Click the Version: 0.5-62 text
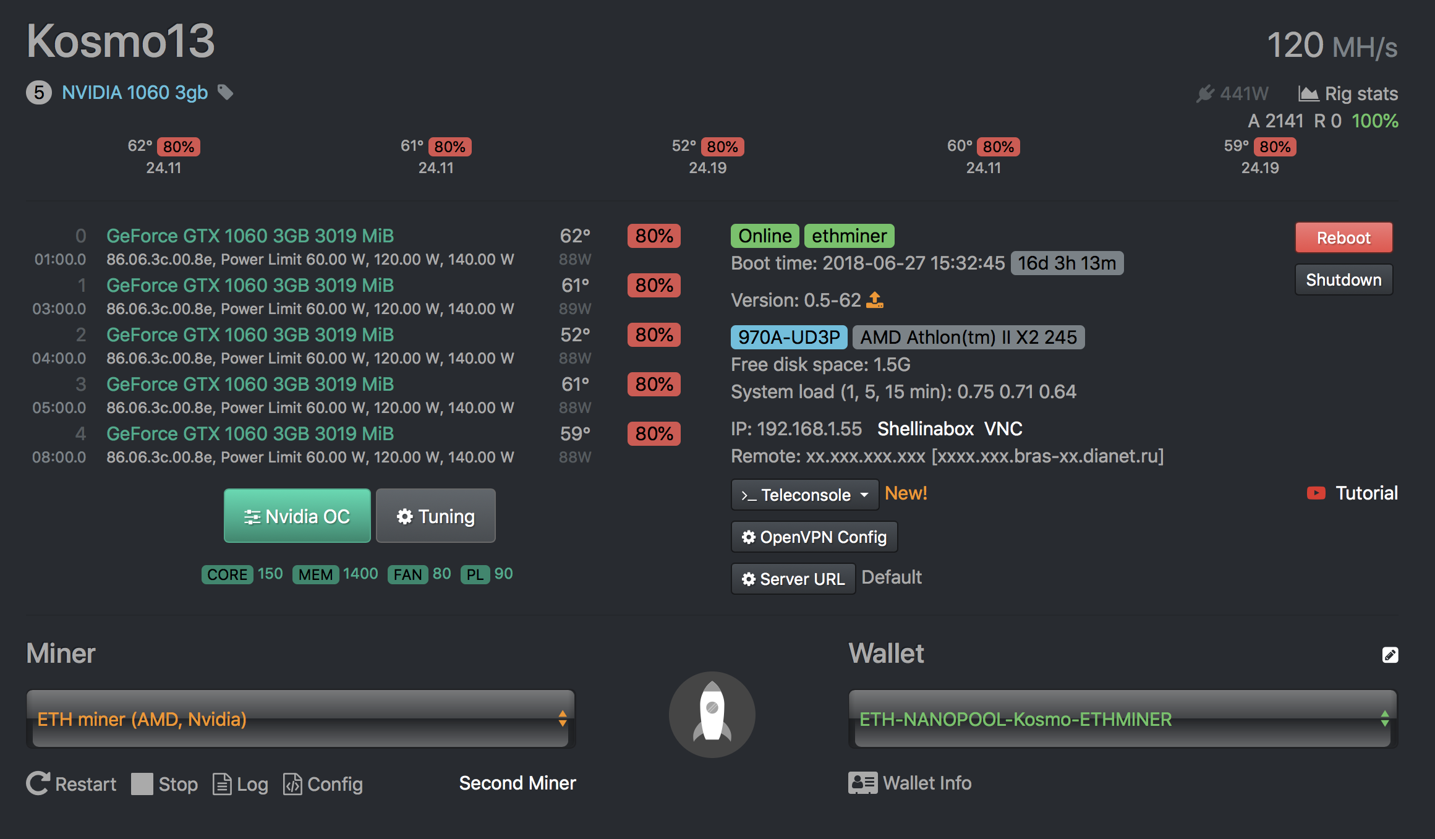1435x839 pixels. tap(796, 300)
